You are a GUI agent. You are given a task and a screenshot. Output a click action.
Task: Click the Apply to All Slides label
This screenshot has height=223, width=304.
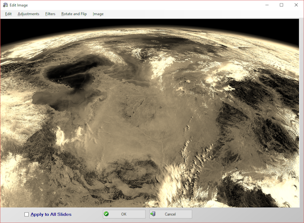pos(51,214)
